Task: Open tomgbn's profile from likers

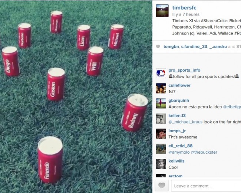Action: pyautogui.click(x=171, y=46)
